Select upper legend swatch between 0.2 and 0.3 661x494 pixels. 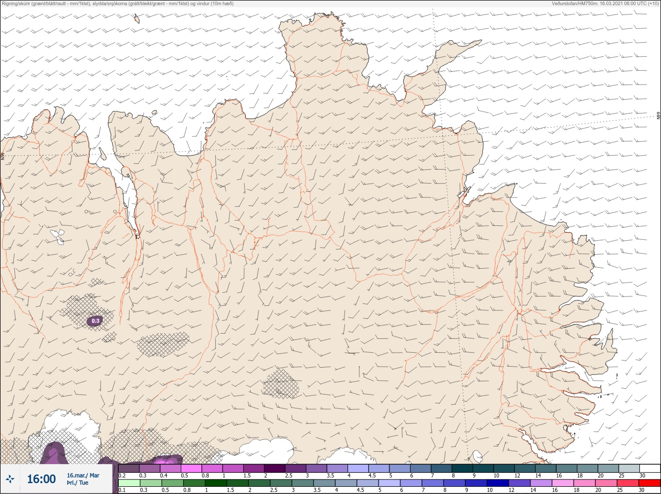click(129, 468)
